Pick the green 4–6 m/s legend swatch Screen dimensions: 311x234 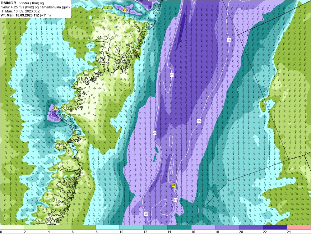point(60,227)
